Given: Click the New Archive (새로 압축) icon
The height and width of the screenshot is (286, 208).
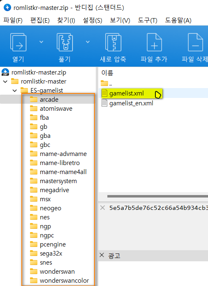Looking at the screenshot, I should tap(113, 42).
